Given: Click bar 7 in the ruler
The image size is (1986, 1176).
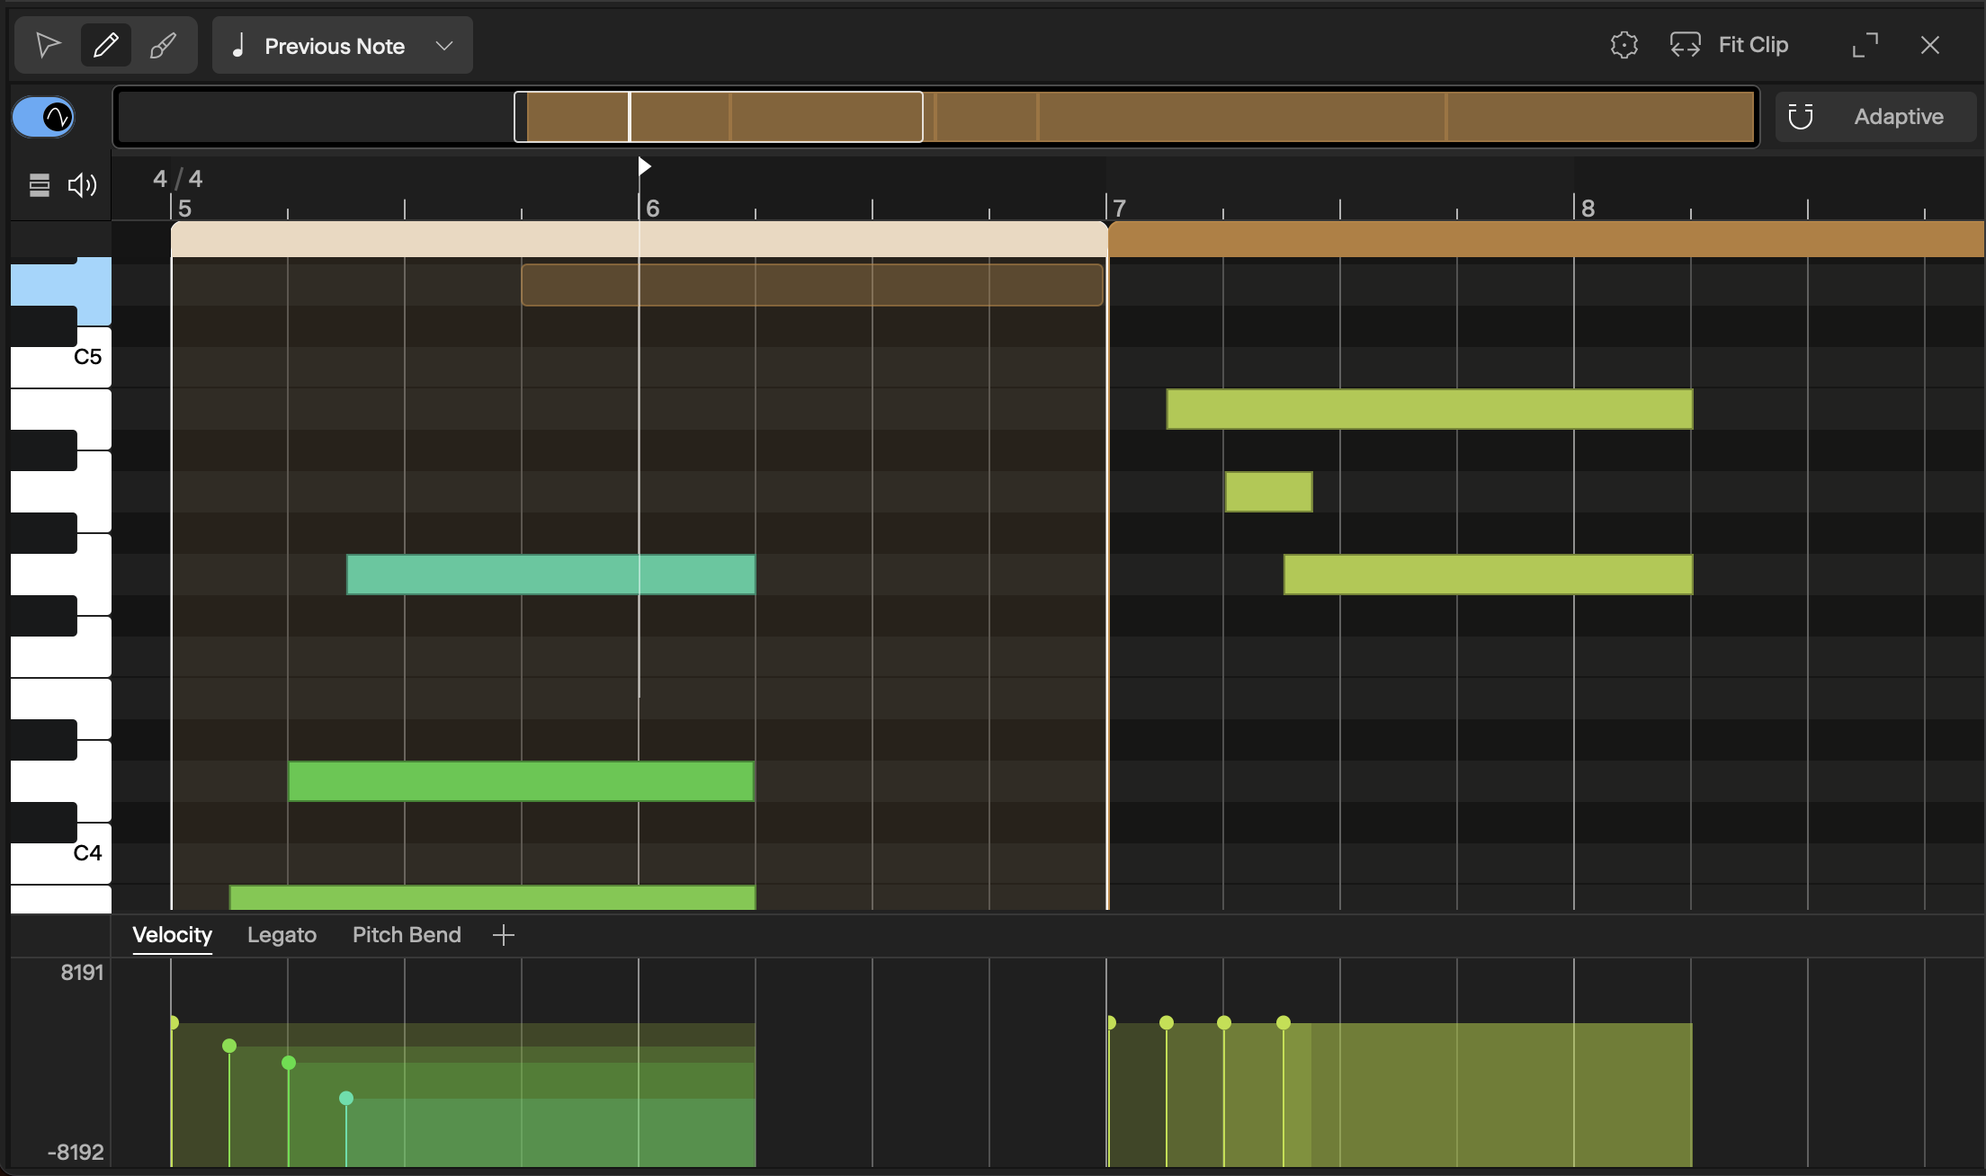Looking at the screenshot, I should 1119,208.
